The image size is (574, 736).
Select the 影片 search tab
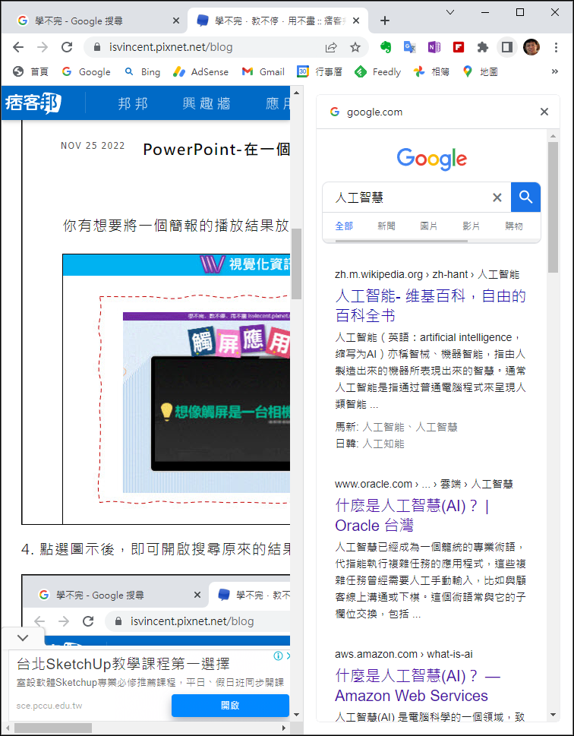471,226
